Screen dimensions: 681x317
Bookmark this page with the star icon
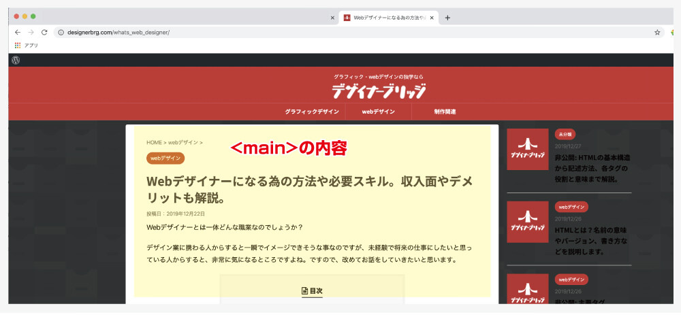657,32
